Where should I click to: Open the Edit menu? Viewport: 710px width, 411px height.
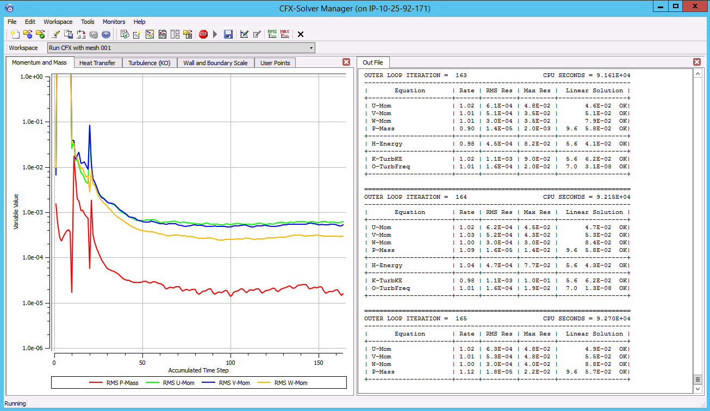[30, 22]
